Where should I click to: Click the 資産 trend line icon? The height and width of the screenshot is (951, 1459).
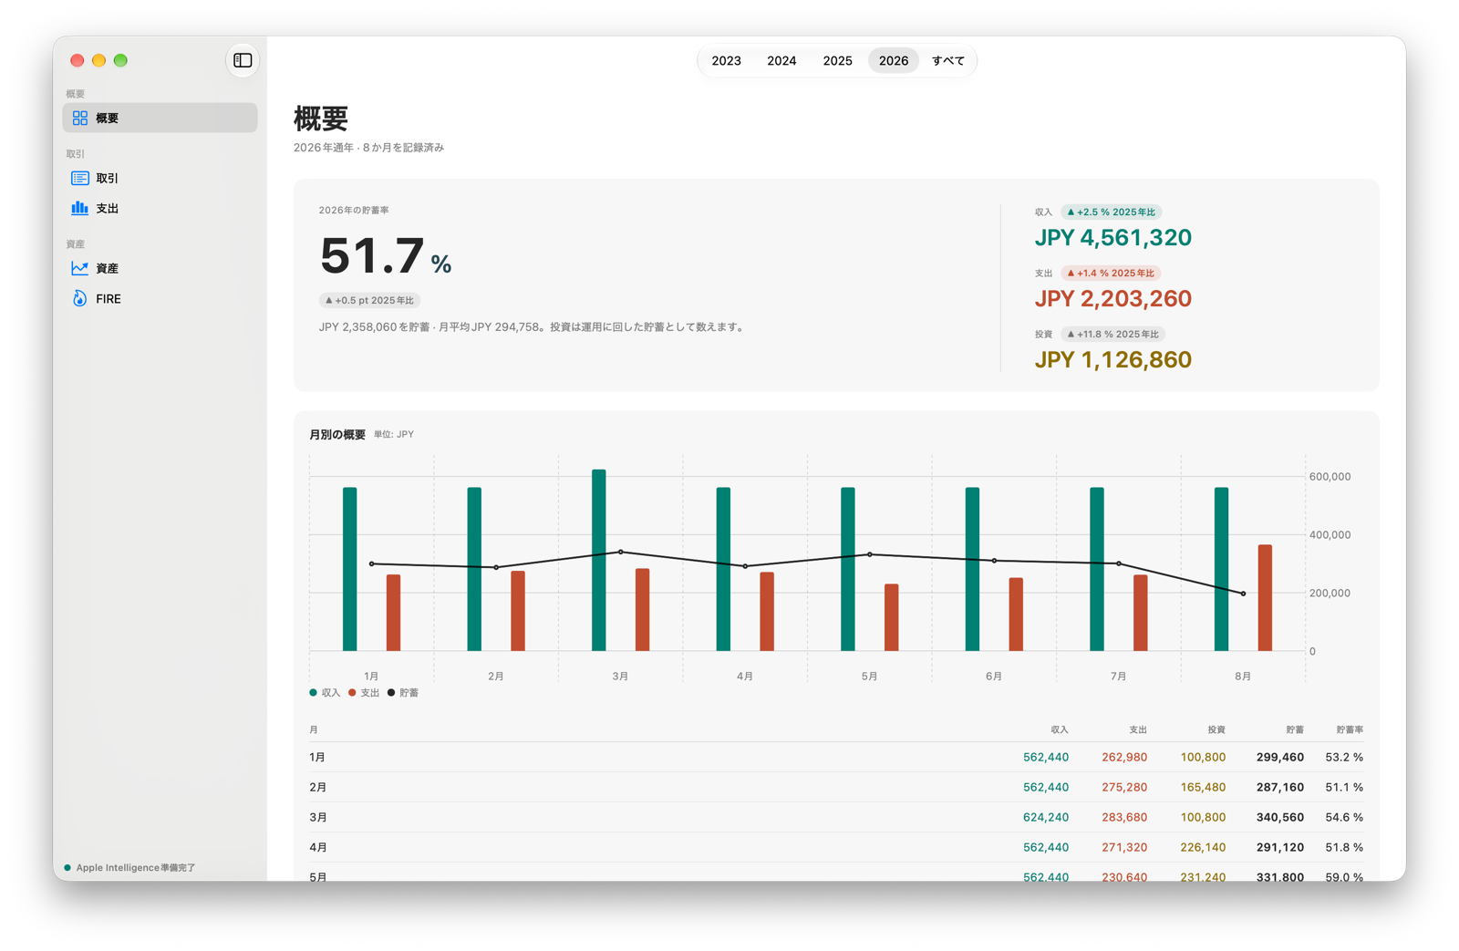point(80,268)
